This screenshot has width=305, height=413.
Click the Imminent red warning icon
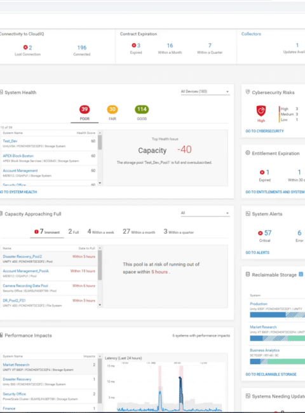(x=36, y=231)
